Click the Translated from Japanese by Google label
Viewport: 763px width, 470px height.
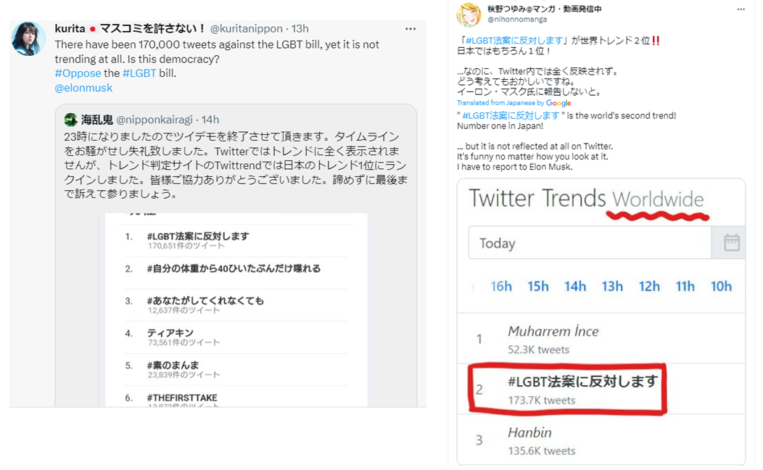pos(514,103)
